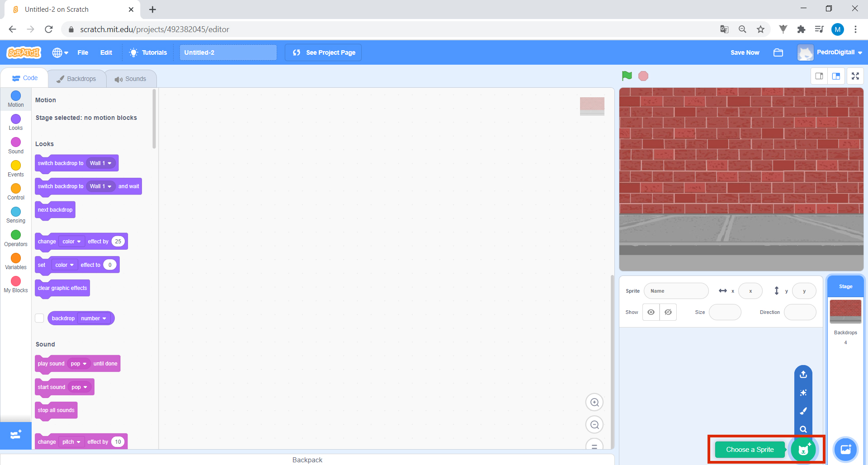Click Surprise sprite icon
This screenshot has height=465, width=868.
pos(803,393)
